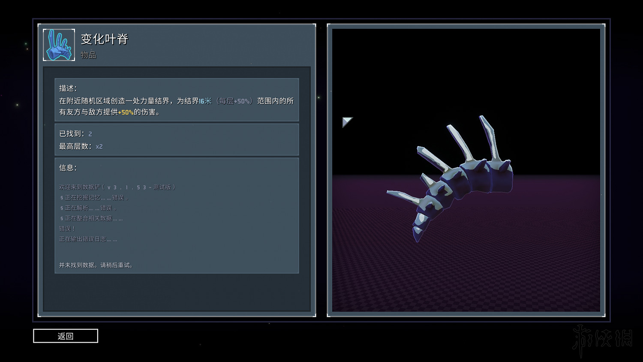643x362 pixels.
Task: Click the yellow +50% damage value
Action: coord(126,112)
